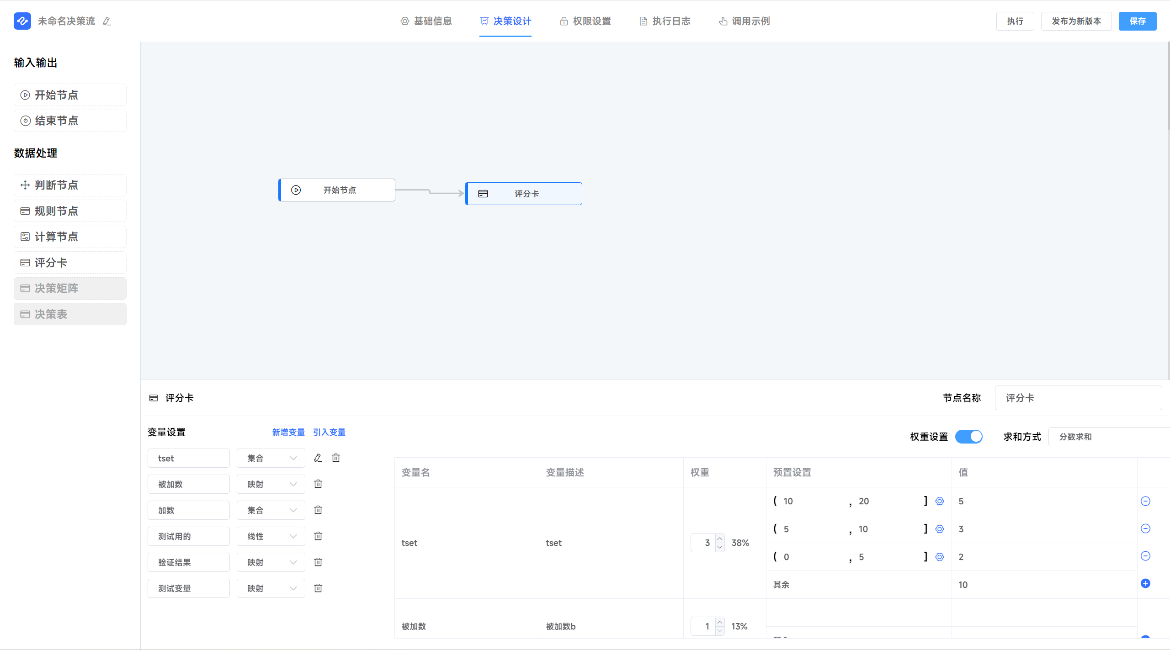Increase the tset weight stepper
The height and width of the screenshot is (650, 1170).
click(x=720, y=539)
